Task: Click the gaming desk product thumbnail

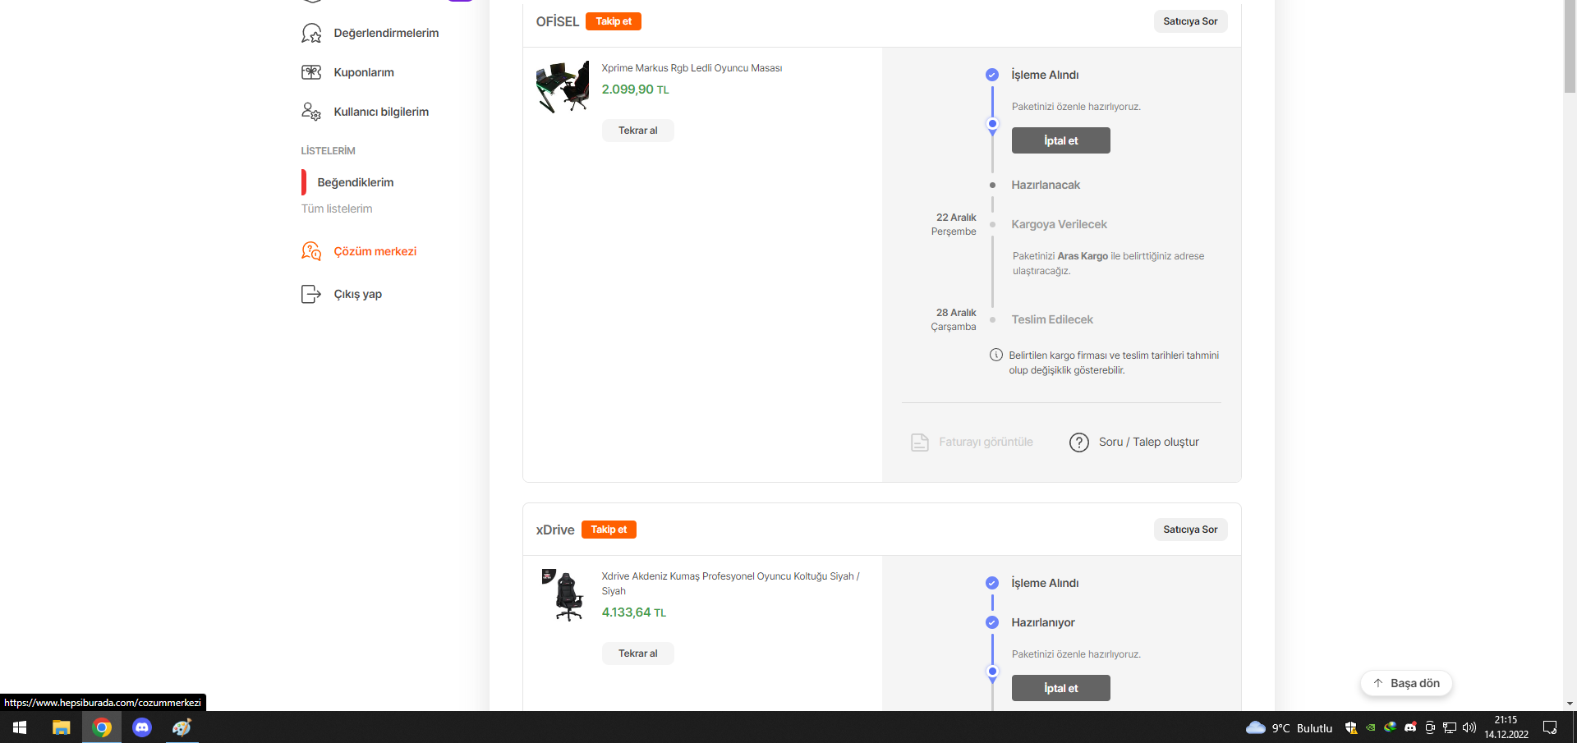Action: [x=563, y=86]
